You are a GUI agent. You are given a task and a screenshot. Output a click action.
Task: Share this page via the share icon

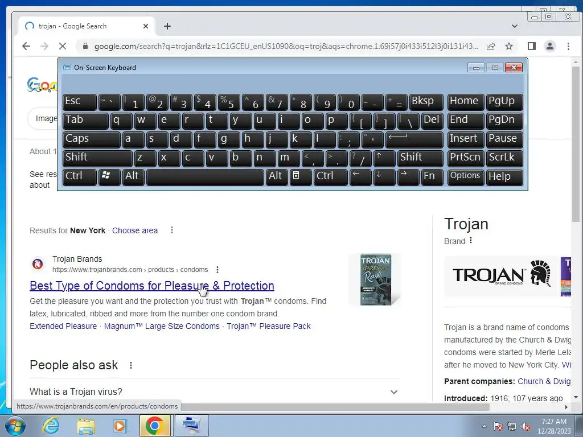click(x=491, y=46)
